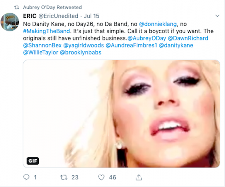This screenshot has width=225, height=187.
Task: Click the GIF badge on the media
Action: click(x=33, y=161)
